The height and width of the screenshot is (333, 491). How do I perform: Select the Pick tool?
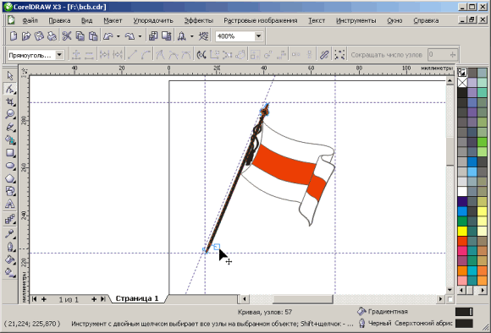coord(10,76)
